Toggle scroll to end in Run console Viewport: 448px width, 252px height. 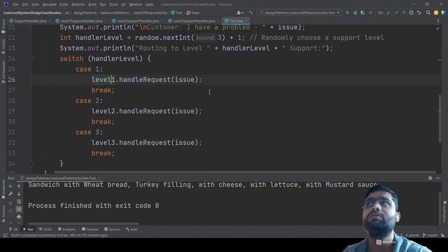[19, 209]
